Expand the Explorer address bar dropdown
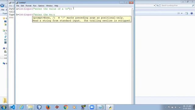The image size is (195, 110). click(x=154, y=5)
